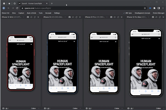Open DevTools for iPhone 12 Pro Max
Viewport: 166px width, 110px height.
click(x=156, y=17)
